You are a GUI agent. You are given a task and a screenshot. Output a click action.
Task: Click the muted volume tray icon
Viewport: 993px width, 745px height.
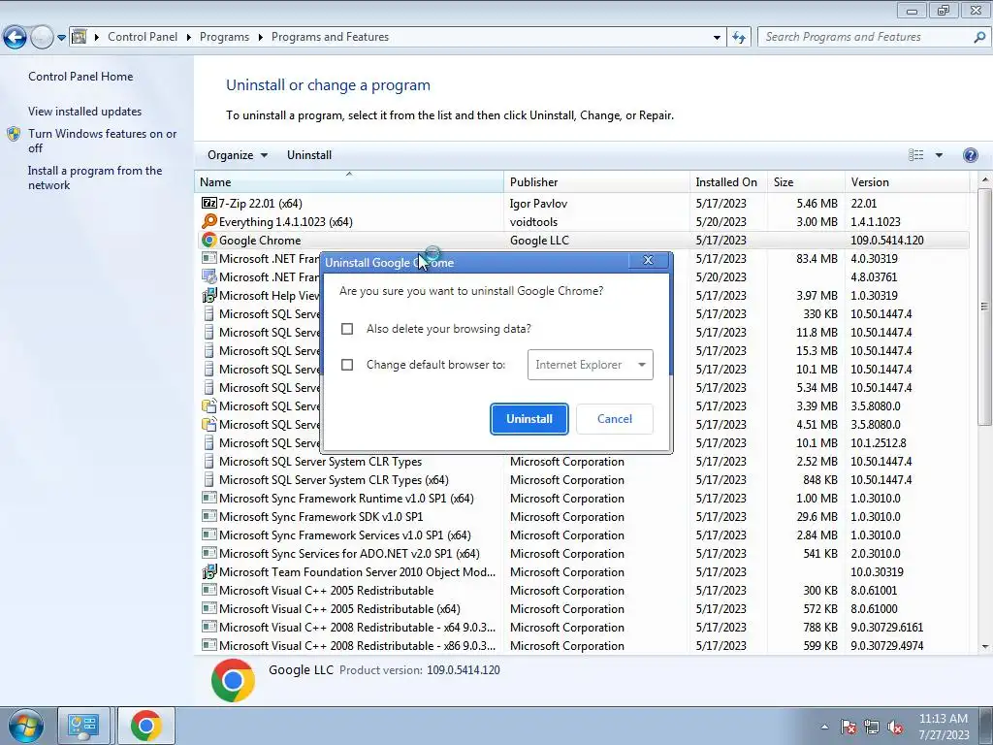point(895,727)
